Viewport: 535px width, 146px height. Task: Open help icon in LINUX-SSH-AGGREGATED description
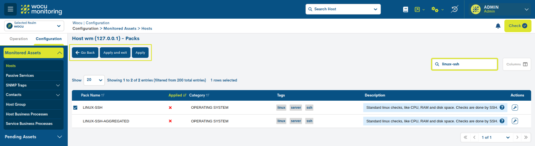tap(502, 121)
